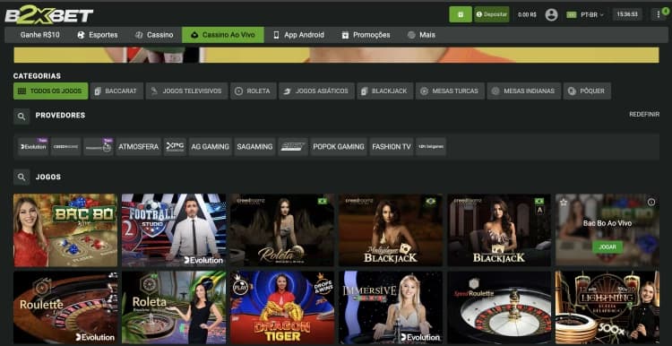Open the Bac Bo game thumbnail
Screen dimensions: 672x346
coord(65,230)
